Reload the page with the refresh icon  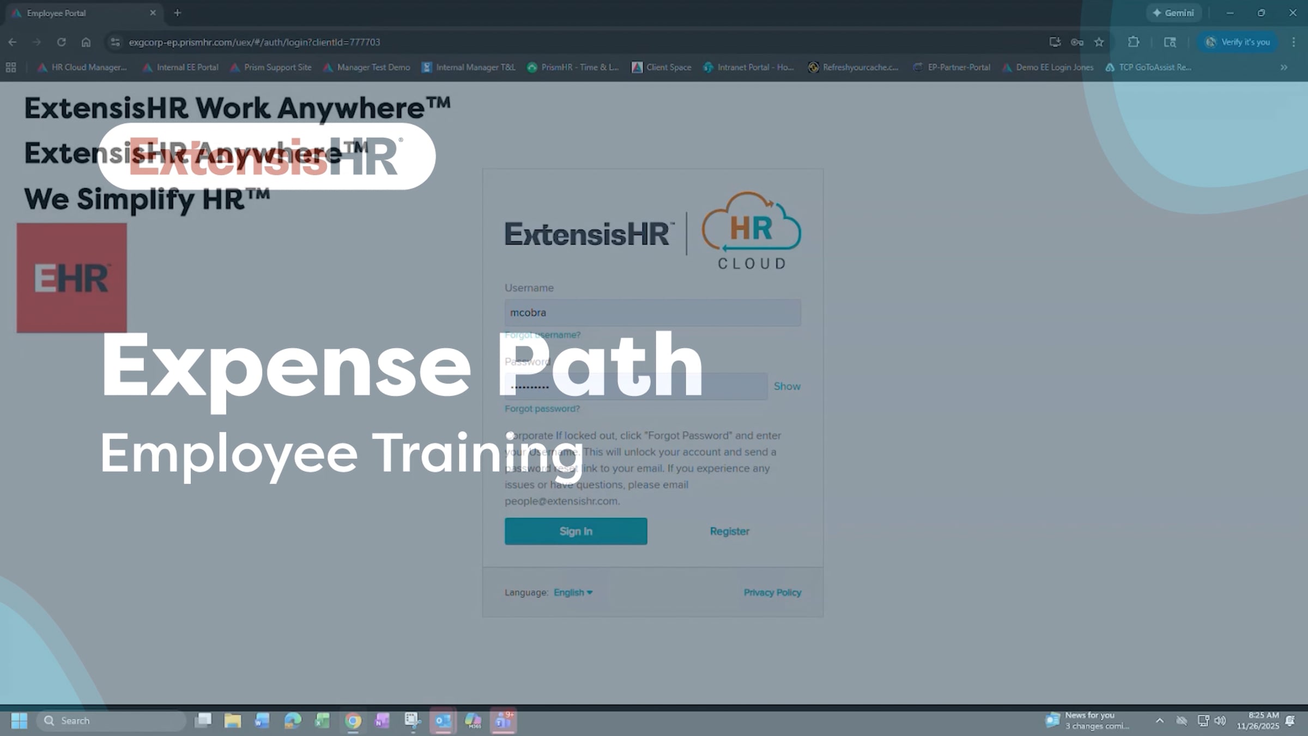click(61, 42)
